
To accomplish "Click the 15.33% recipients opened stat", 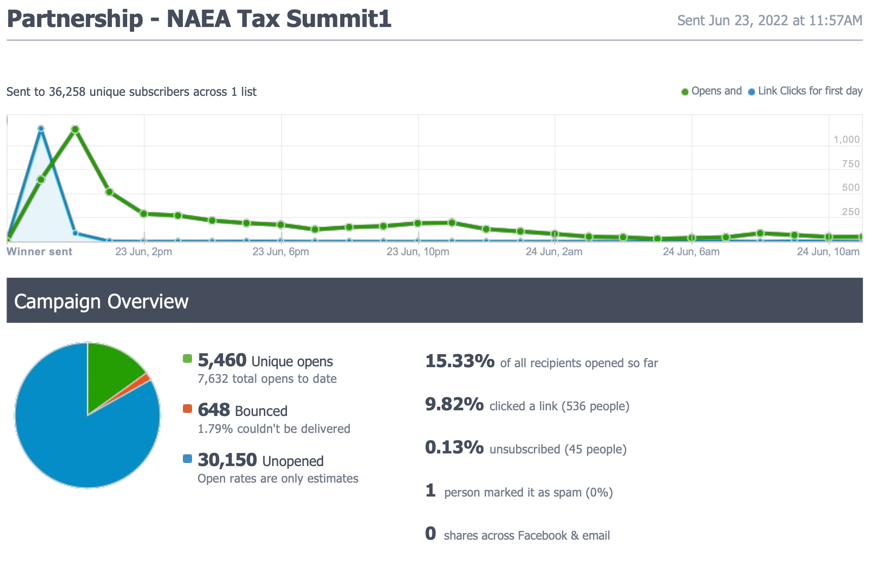I will [x=459, y=362].
